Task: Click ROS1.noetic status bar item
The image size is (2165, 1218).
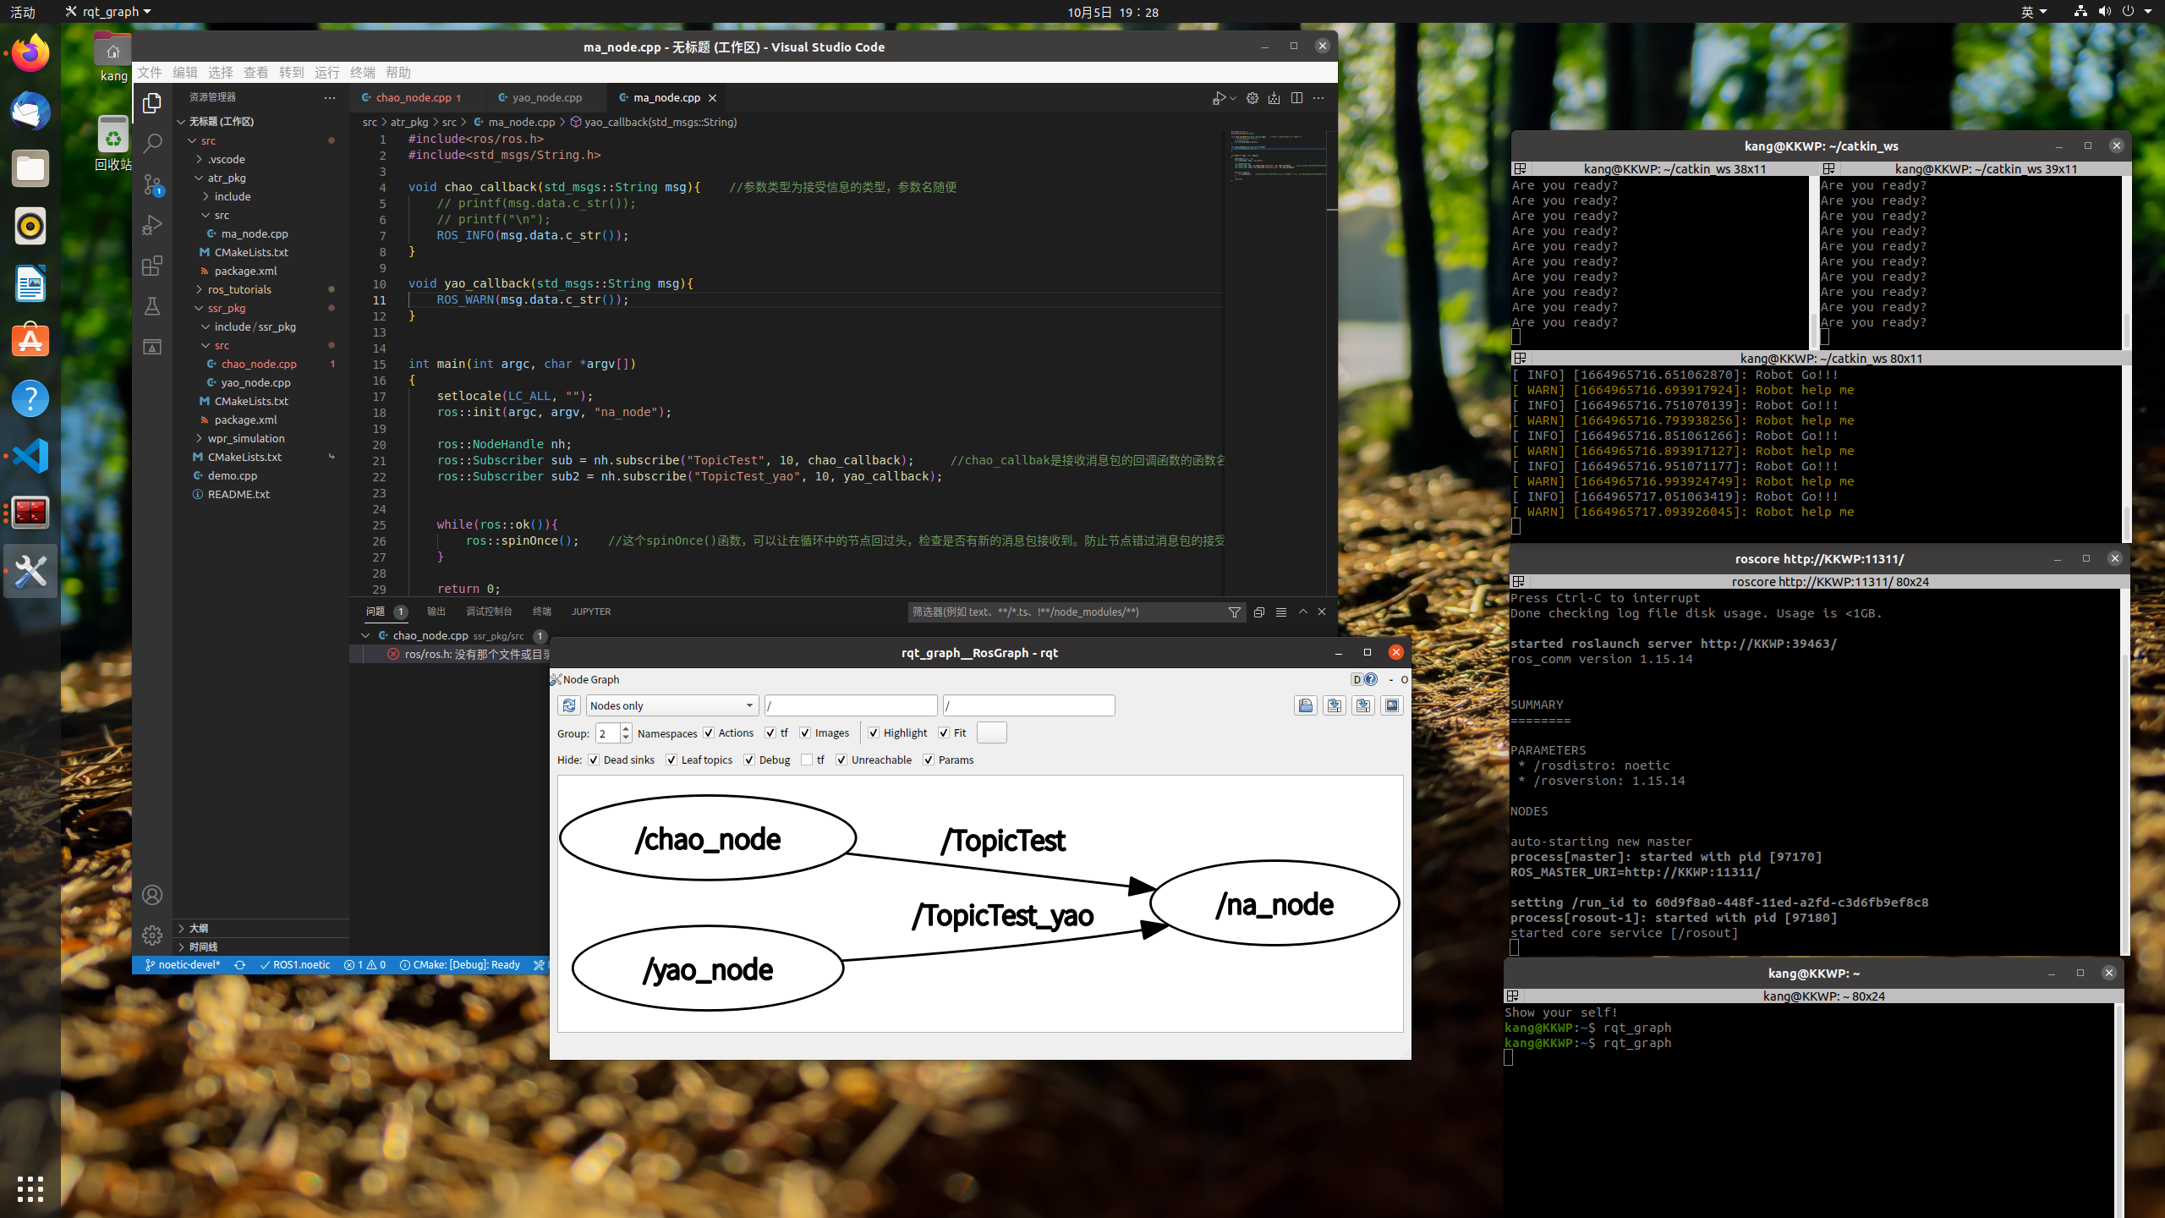Action: point(295,965)
